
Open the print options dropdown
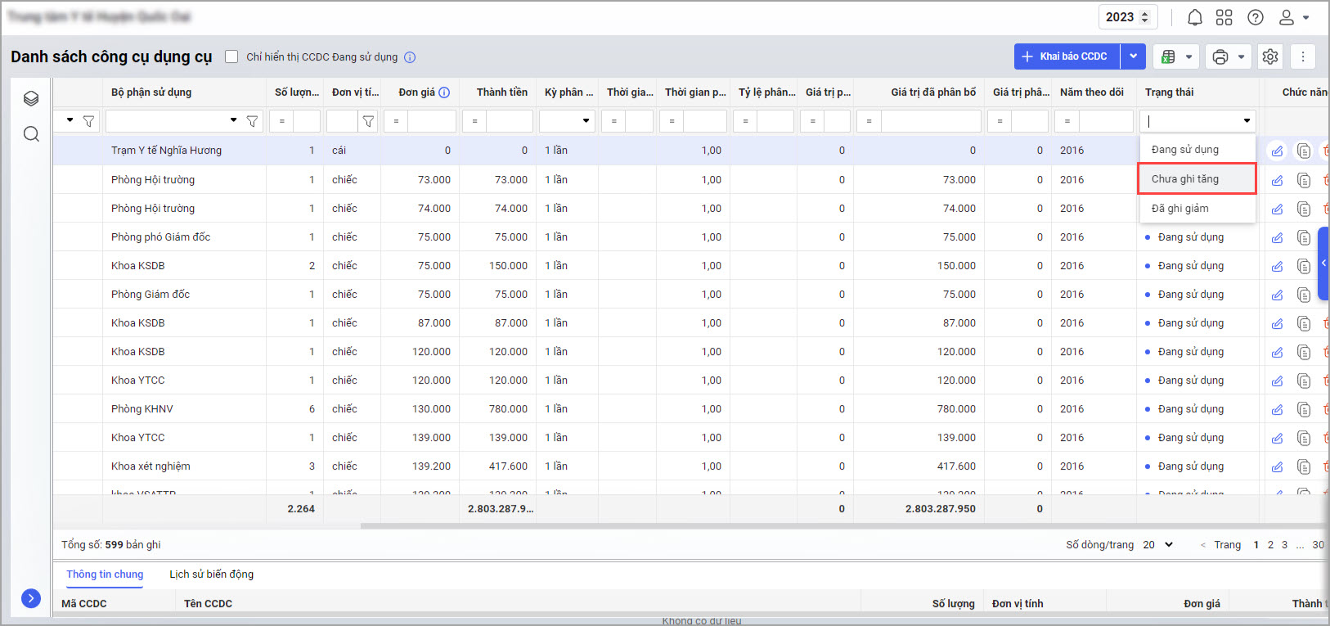pos(1228,56)
